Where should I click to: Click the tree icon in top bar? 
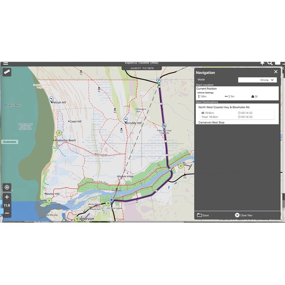coord(262,63)
